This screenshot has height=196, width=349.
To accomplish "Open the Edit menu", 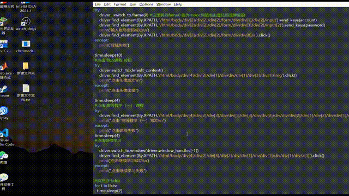I will (x=107, y=4).
